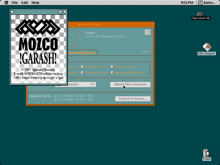Open the File menu

pos(15,3)
